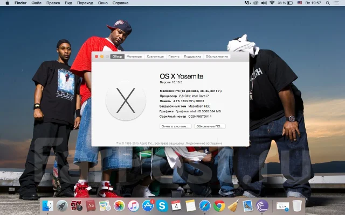Switch to the Поддержка tab
Image resolution: width=345 pixels, height=215 pixels.
pyautogui.click(x=192, y=56)
